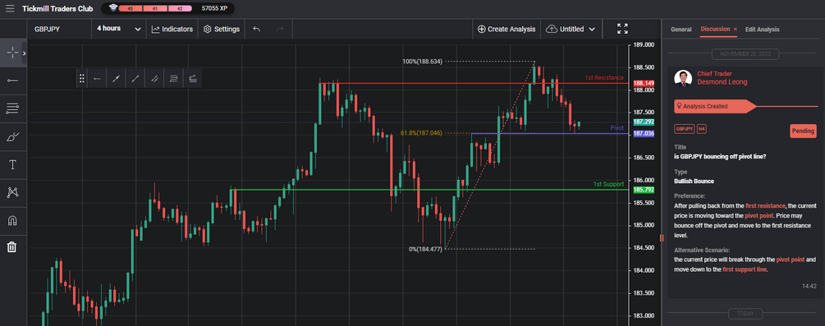The height and width of the screenshot is (326, 825).
Task: Open the Untitled layout dropdown
Action: (572, 30)
